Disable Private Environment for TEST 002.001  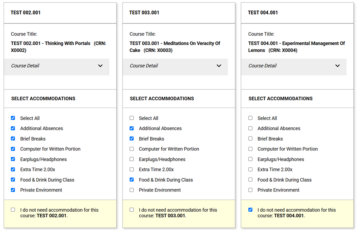click(x=13, y=190)
